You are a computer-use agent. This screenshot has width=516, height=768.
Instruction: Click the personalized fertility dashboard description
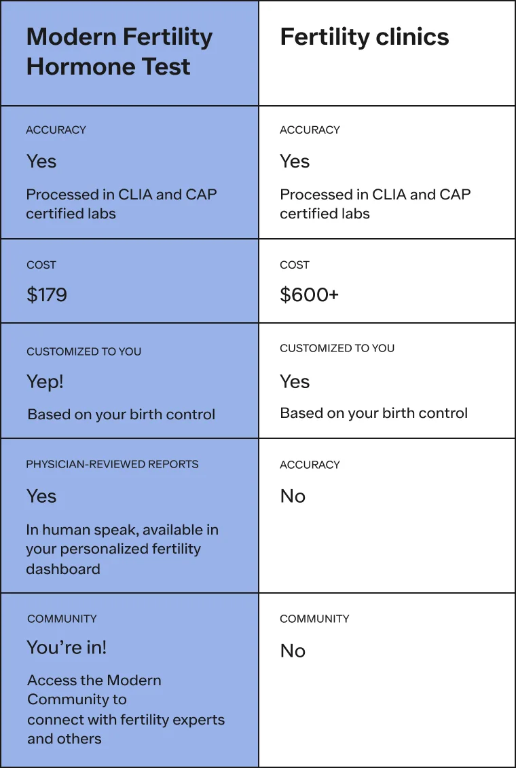click(122, 549)
